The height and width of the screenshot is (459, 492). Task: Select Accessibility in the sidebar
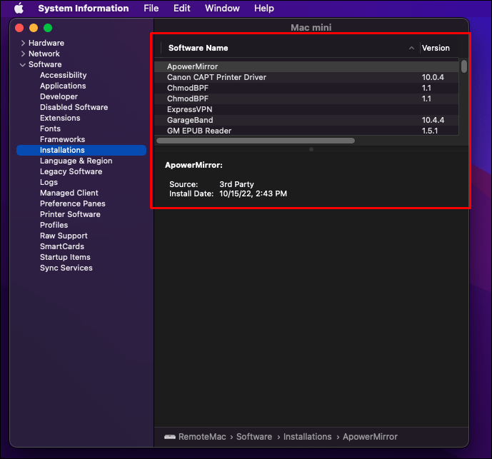click(64, 75)
